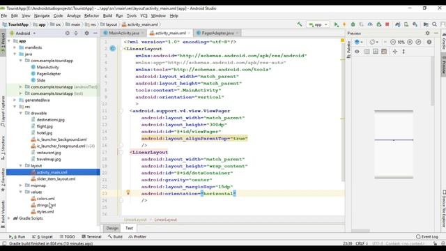Open the Terminal tool window

point(91,237)
